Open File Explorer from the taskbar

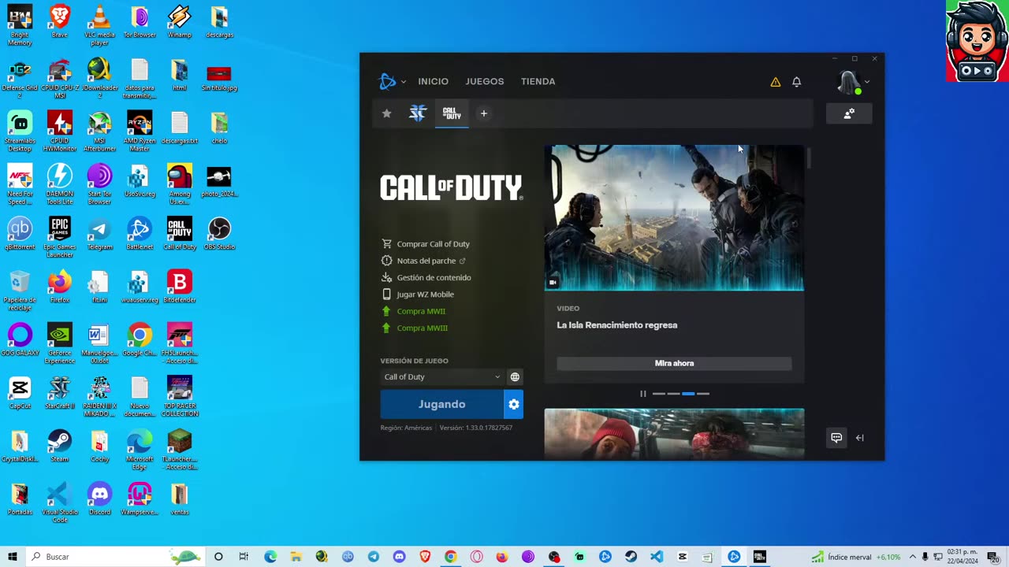tap(296, 557)
